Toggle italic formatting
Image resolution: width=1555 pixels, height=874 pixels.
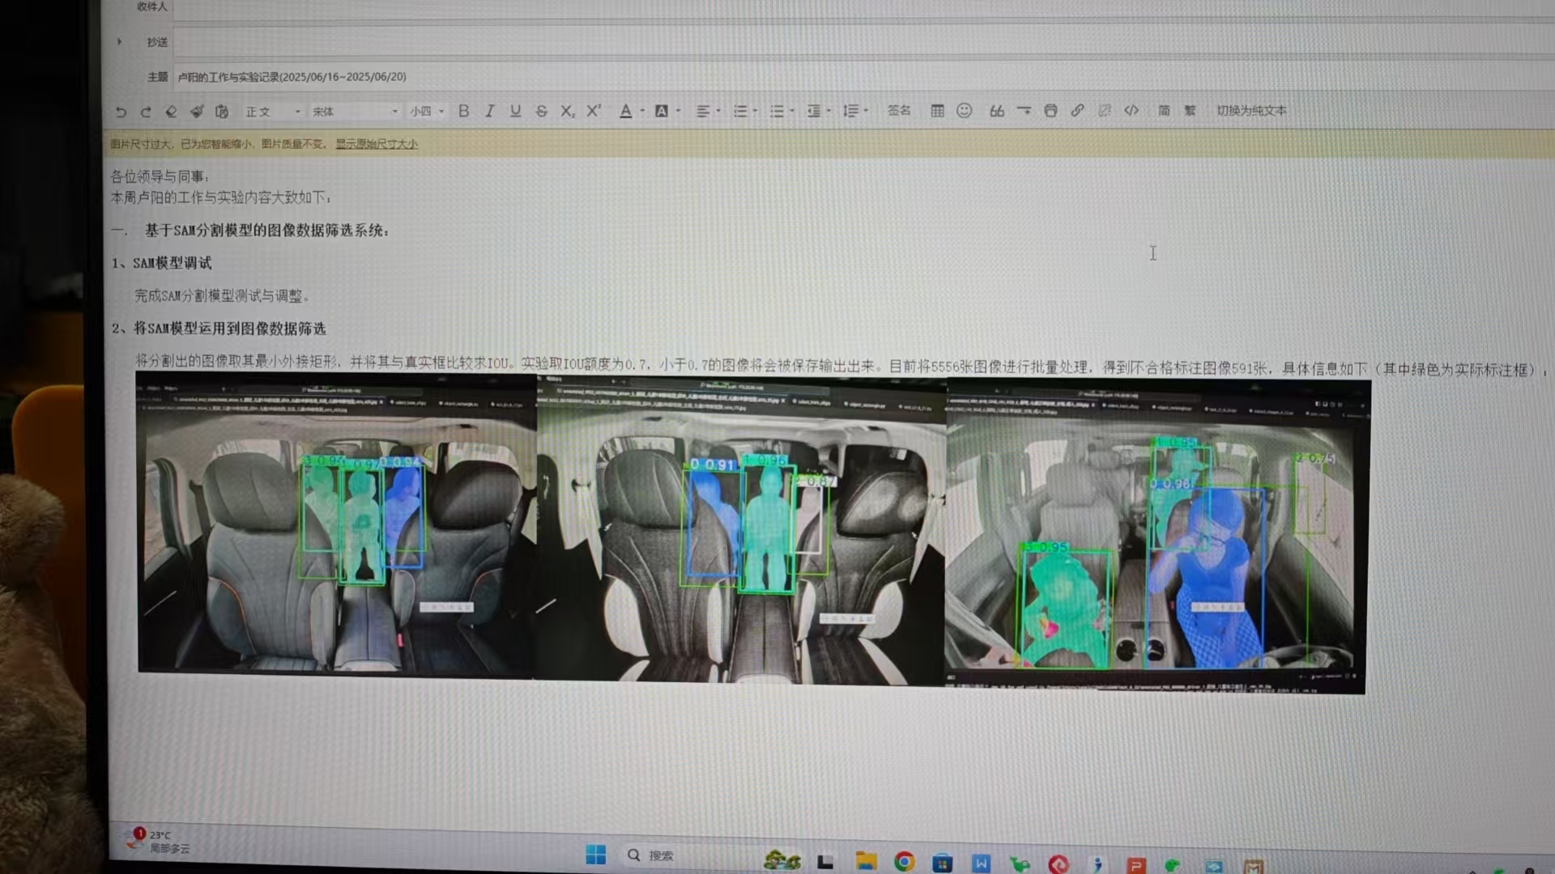489,111
